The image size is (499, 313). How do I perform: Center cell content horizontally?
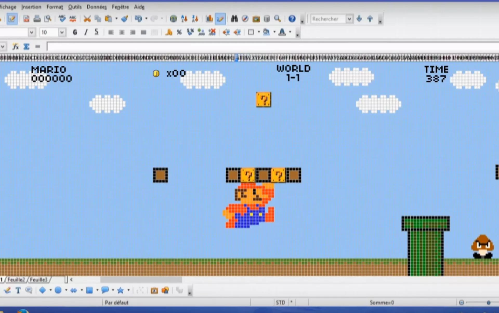pos(122,32)
